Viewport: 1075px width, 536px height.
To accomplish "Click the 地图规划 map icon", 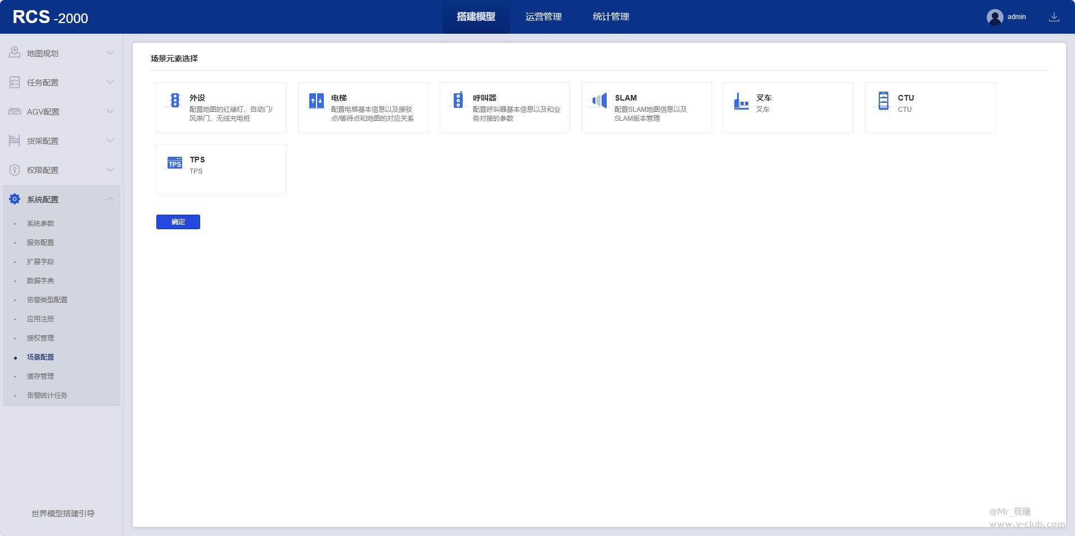I will (13, 52).
